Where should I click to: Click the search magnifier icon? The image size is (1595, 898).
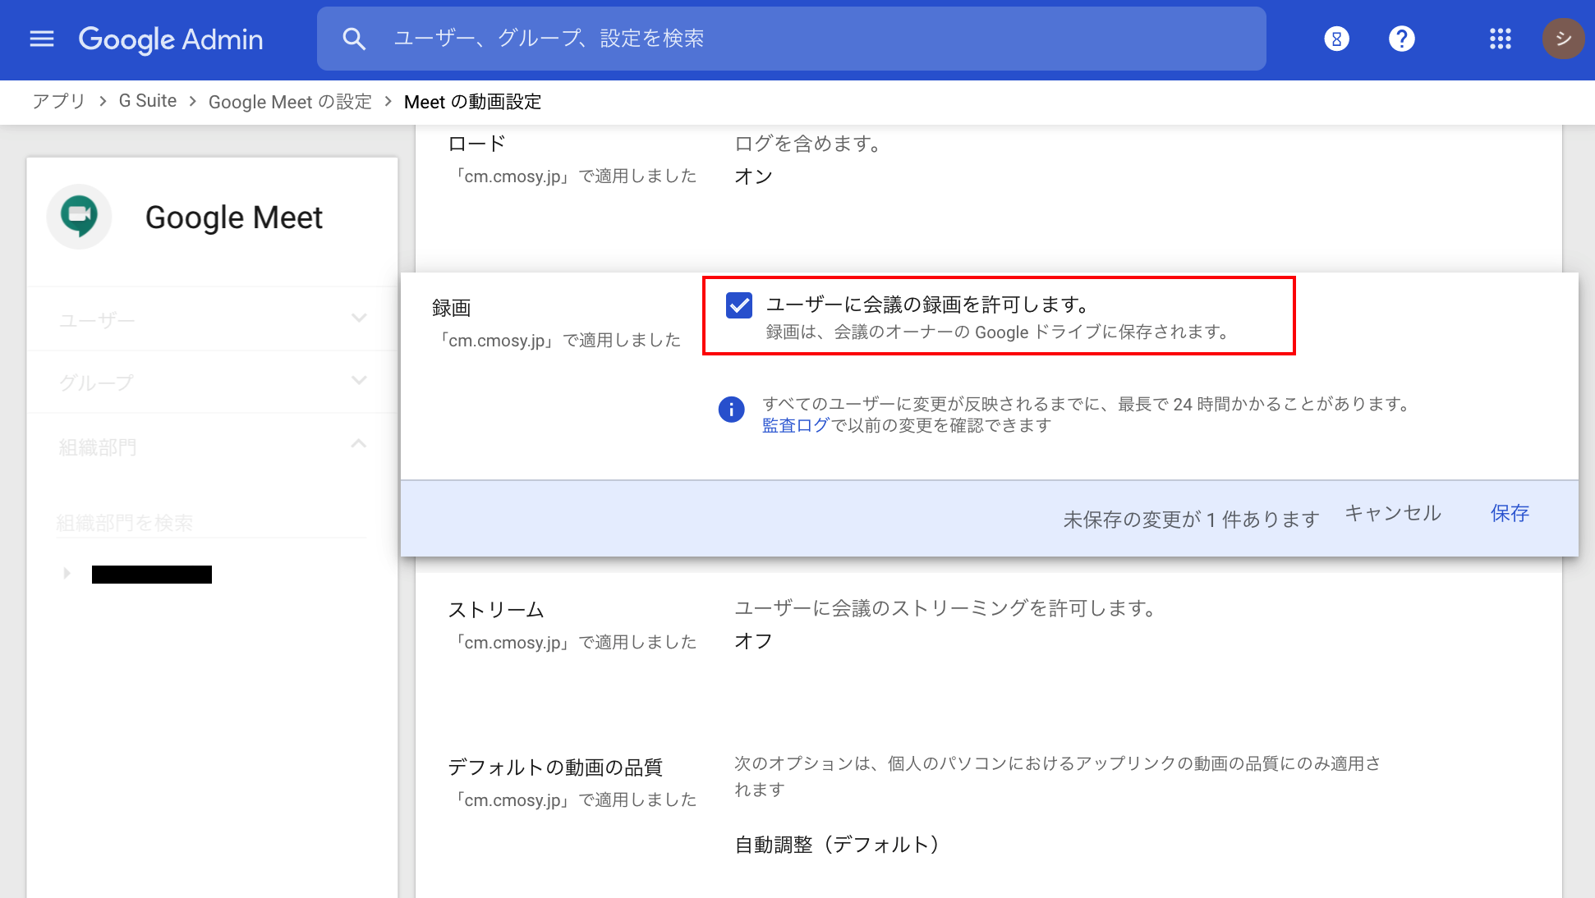(354, 38)
